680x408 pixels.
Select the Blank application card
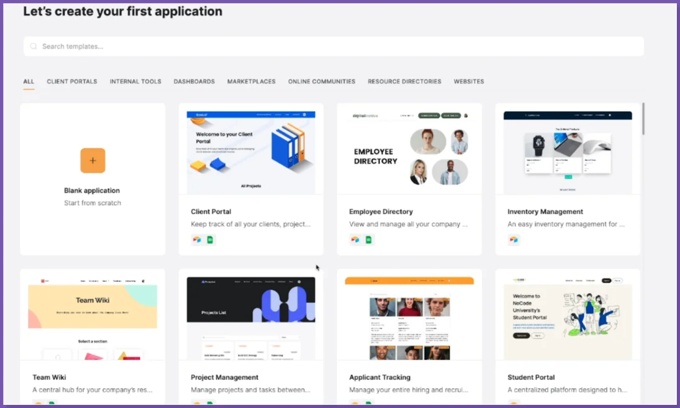pyautogui.click(x=92, y=180)
